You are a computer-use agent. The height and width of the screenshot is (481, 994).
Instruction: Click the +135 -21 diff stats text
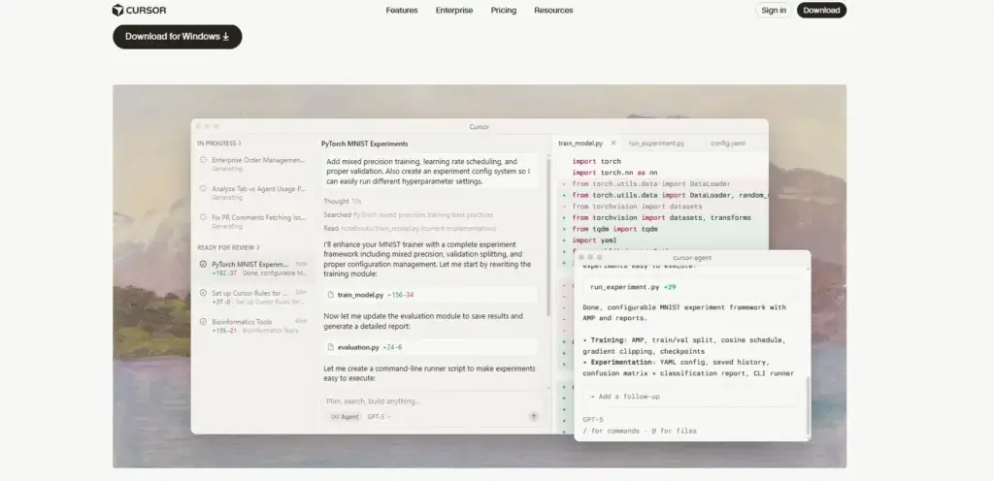point(224,331)
